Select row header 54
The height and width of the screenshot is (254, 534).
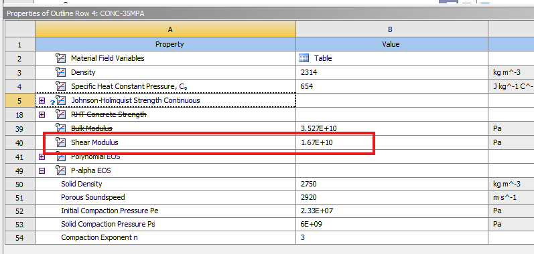(x=19, y=238)
